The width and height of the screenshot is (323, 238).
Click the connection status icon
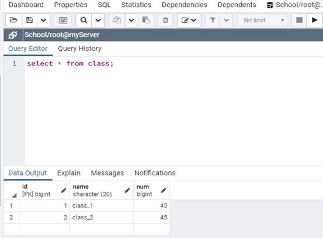pyautogui.click(x=13, y=35)
